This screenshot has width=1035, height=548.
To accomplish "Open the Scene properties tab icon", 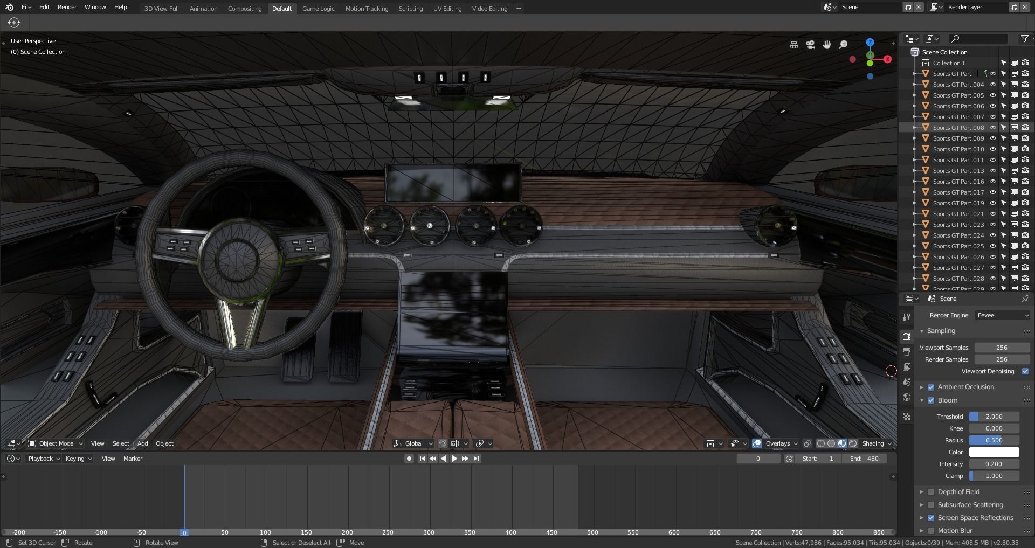I will (907, 382).
